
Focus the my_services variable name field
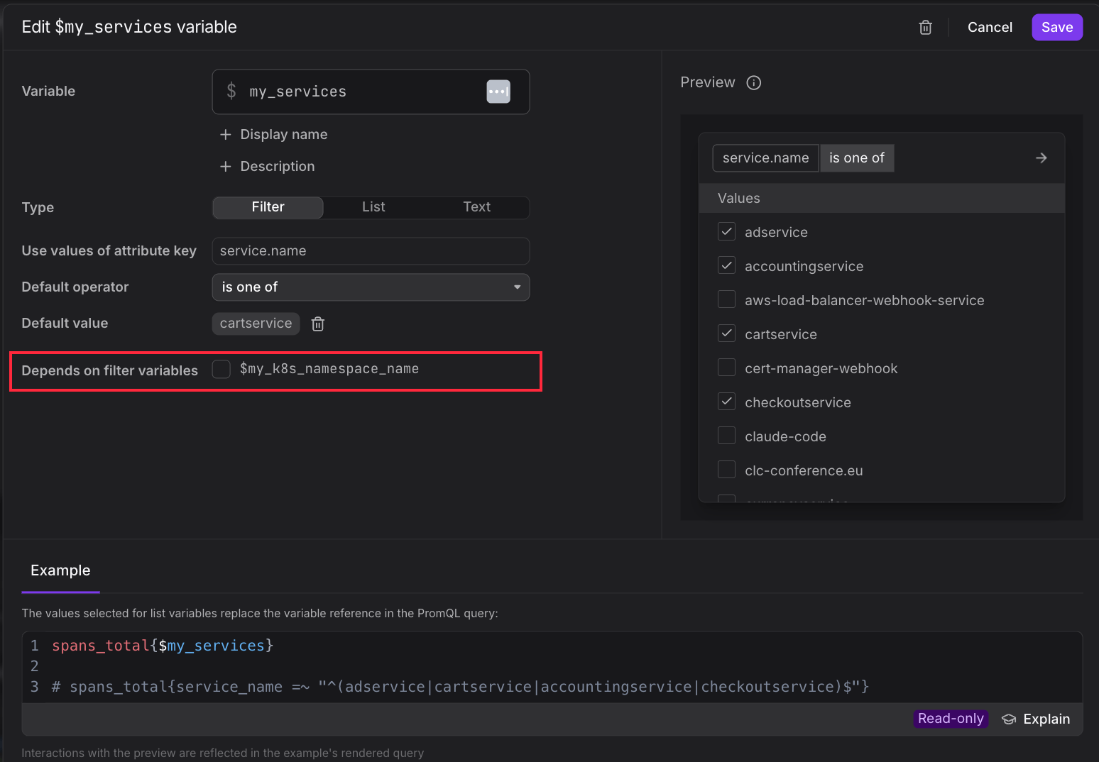coord(371,92)
